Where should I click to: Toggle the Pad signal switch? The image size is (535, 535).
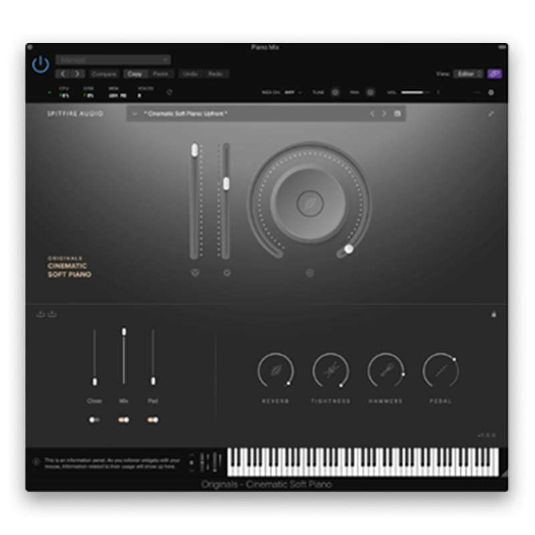pos(153,420)
